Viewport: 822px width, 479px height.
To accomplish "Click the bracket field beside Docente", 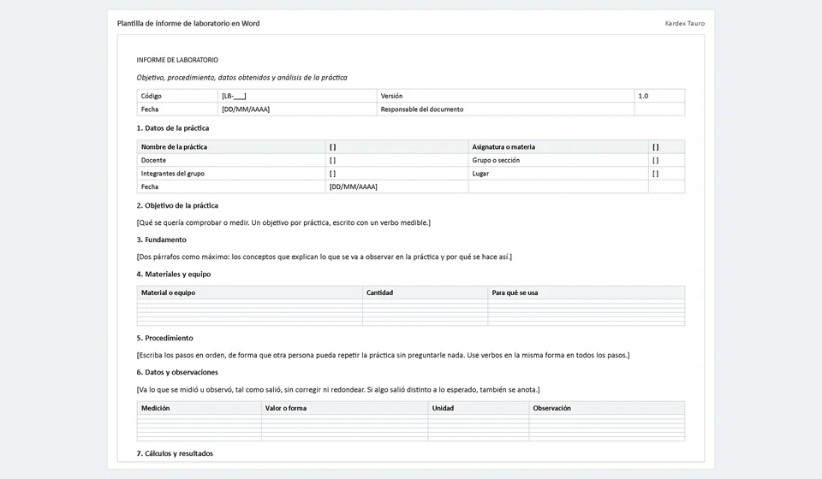I will pos(396,160).
